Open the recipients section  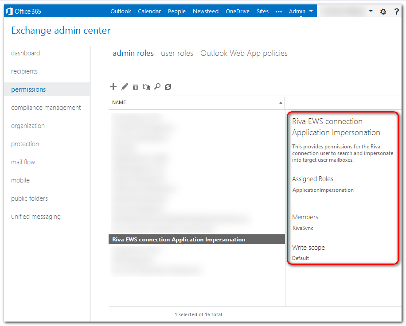click(x=24, y=71)
